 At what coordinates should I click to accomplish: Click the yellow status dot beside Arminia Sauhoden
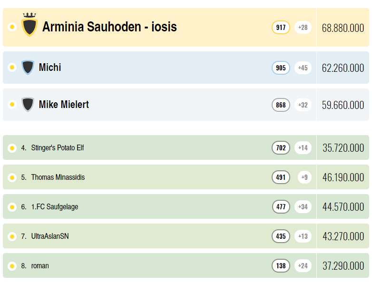pyautogui.click(x=12, y=27)
